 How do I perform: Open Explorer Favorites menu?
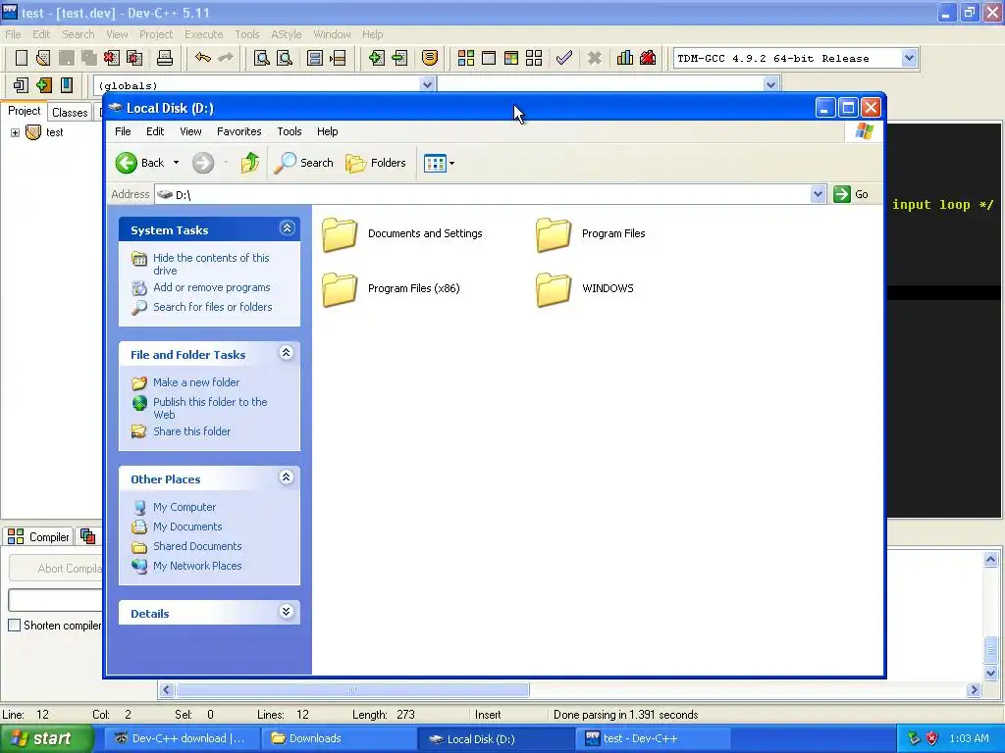(x=239, y=131)
